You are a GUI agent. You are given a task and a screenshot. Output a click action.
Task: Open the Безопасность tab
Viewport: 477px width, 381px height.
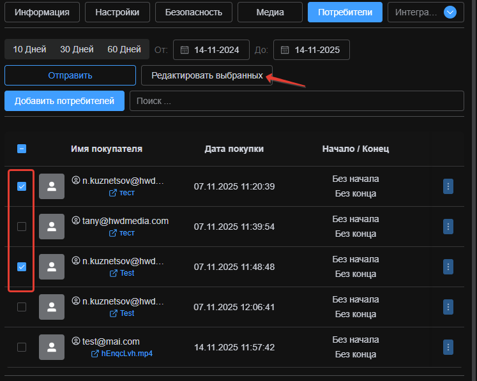point(193,12)
